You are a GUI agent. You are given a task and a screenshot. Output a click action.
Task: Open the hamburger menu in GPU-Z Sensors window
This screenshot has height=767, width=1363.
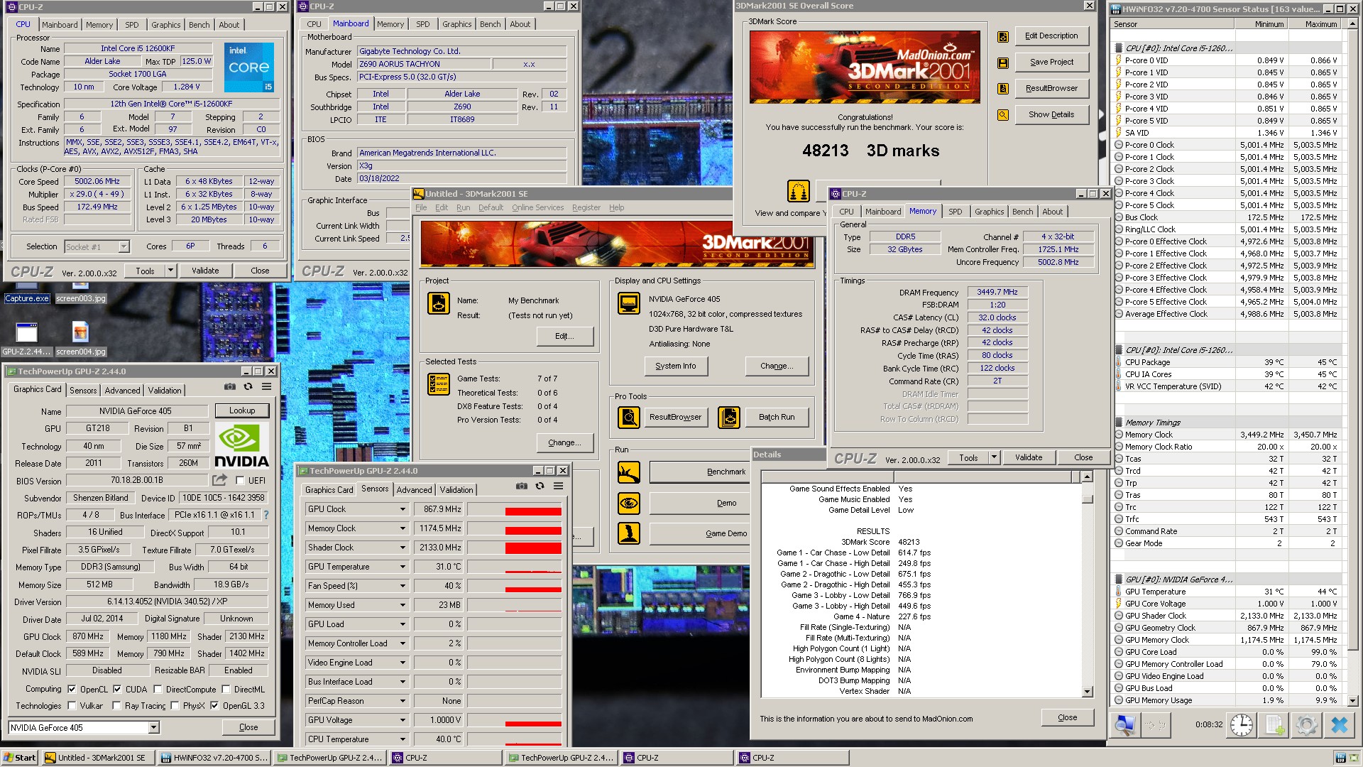[558, 486]
